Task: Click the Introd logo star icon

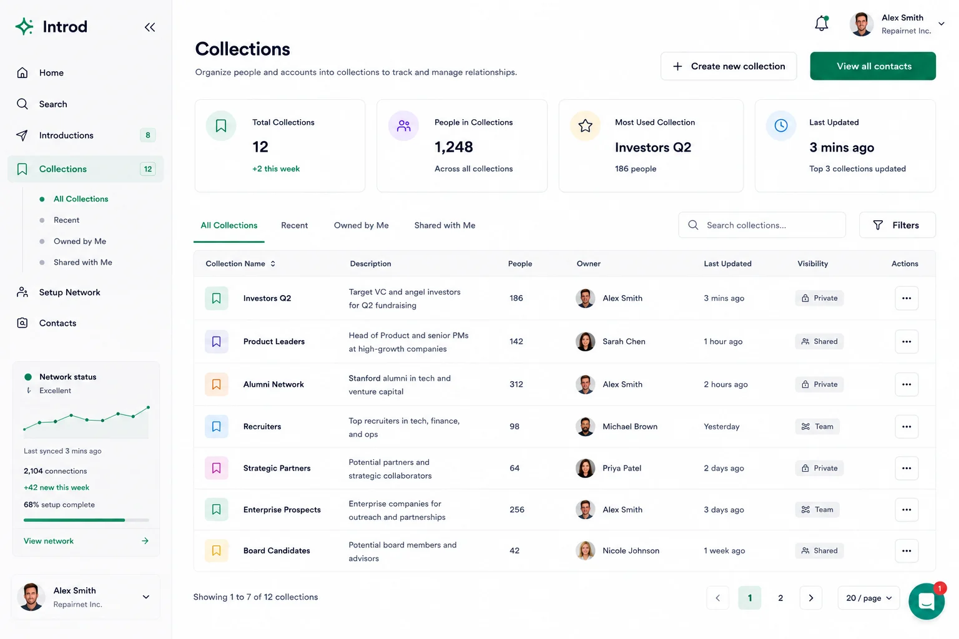Action: pyautogui.click(x=24, y=26)
